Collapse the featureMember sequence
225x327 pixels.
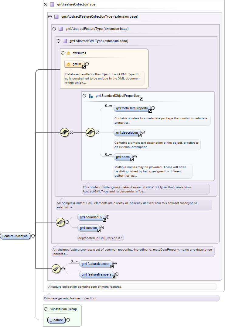point(63,269)
